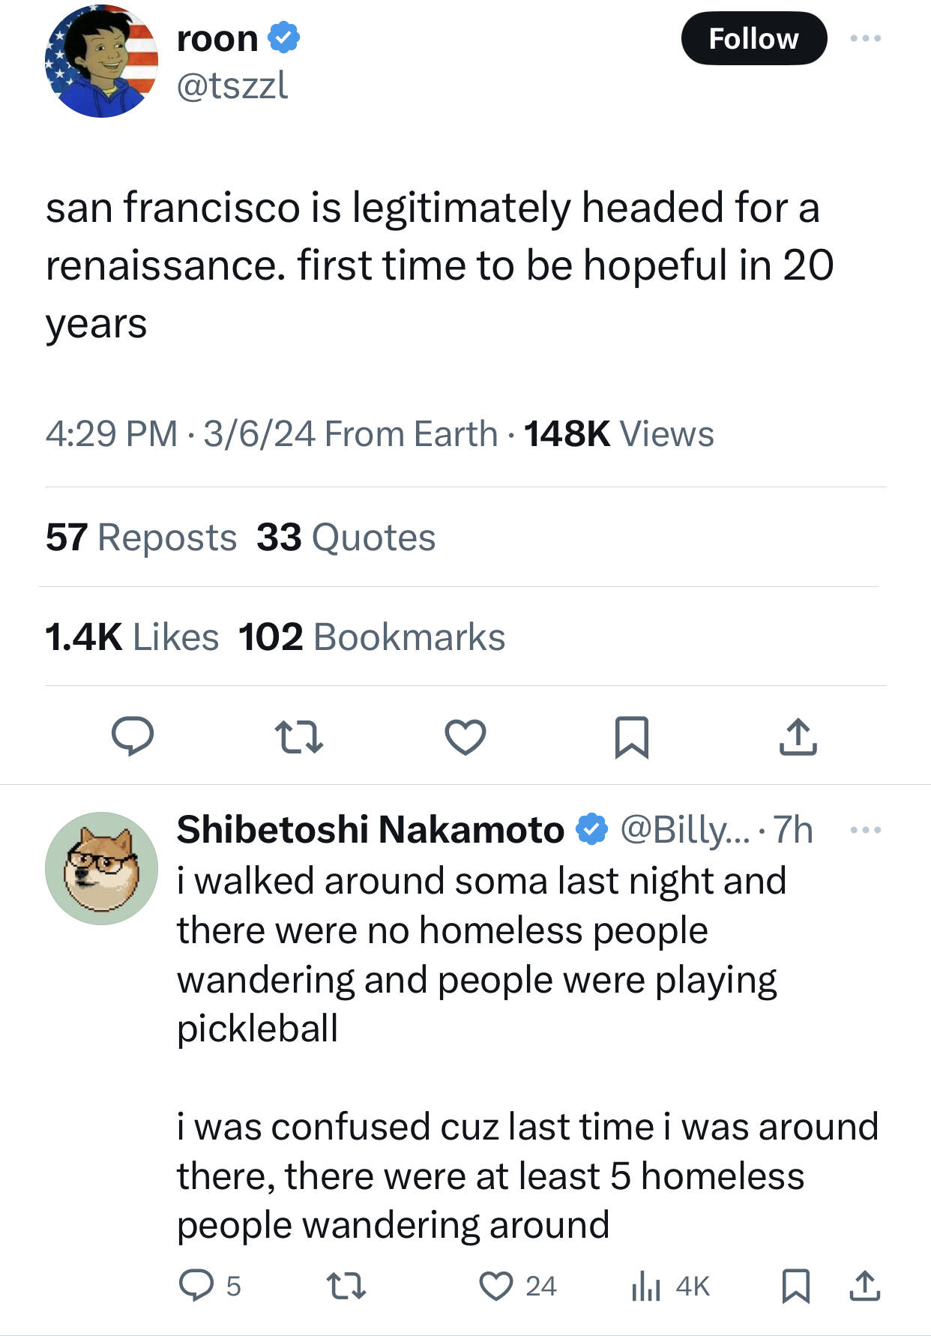Show the 1.4K Likes list
Viewport: 931px width, 1336px height.
pyautogui.click(x=132, y=637)
